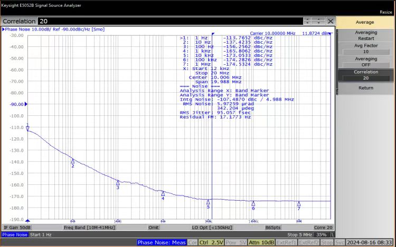
Task: Click marker 3 readout -156.2562 dBc/Hz
Action: tap(248, 46)
